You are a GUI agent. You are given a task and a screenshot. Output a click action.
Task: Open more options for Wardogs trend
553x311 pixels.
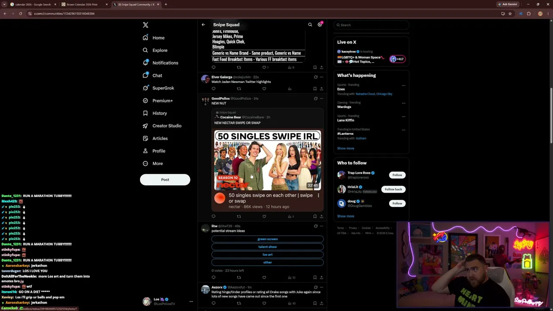coord(404,103)
